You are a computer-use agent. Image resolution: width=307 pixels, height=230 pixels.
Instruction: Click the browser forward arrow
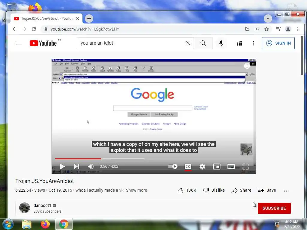point(24,29)
